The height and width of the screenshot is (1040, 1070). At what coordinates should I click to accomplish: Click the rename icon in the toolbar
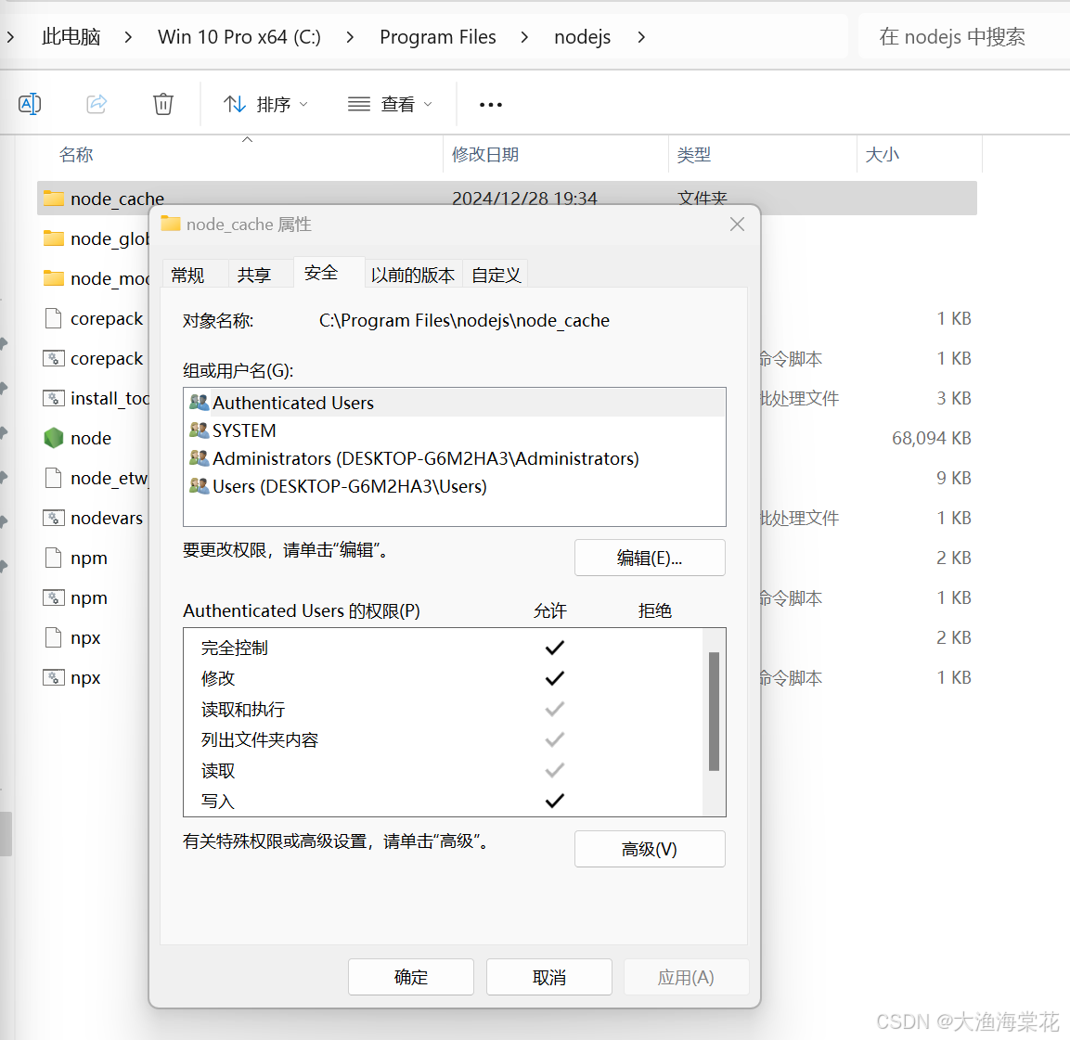(29, 104)
